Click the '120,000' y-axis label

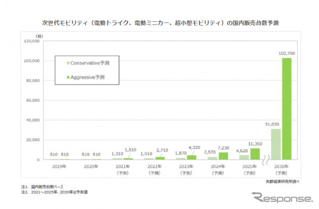tap(32, 41)
